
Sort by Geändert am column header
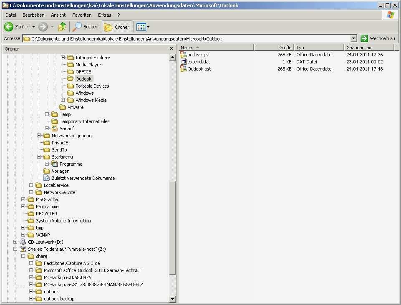[369, 48]
